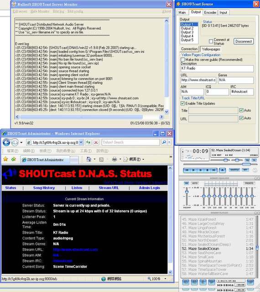Image resolution: width=260 pixels, height=292 pixels.
Task: Click Internet Explorer's Forward arrow button
Action: (15, 142)
